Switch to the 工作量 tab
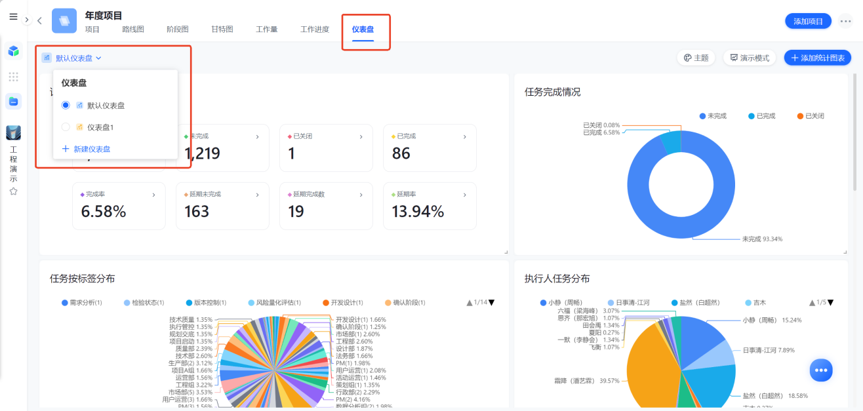Viewport: 863px width, 411px height. 267,29
